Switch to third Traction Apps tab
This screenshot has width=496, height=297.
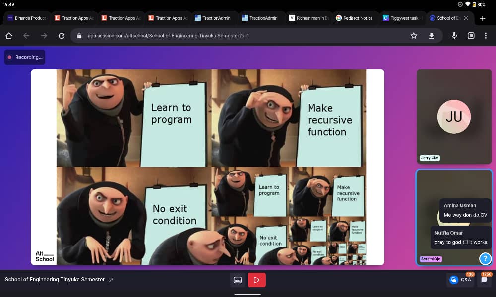[x=168, y=18]
